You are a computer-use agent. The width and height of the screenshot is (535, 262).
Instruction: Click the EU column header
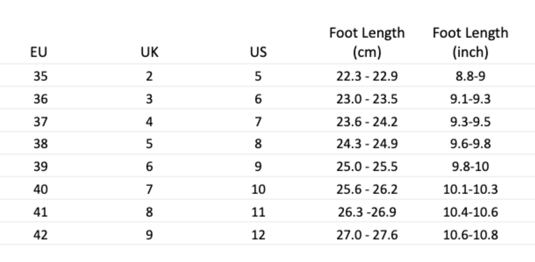[x=41, y=52]
